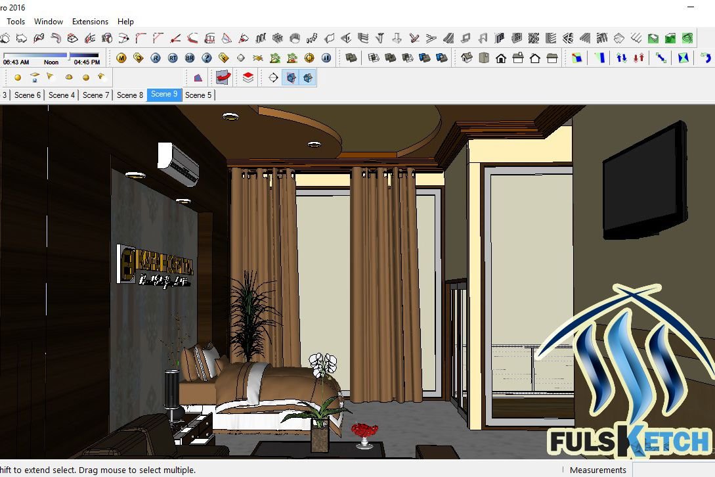
Task: Switch to Right view
Action: click(518, 58)
